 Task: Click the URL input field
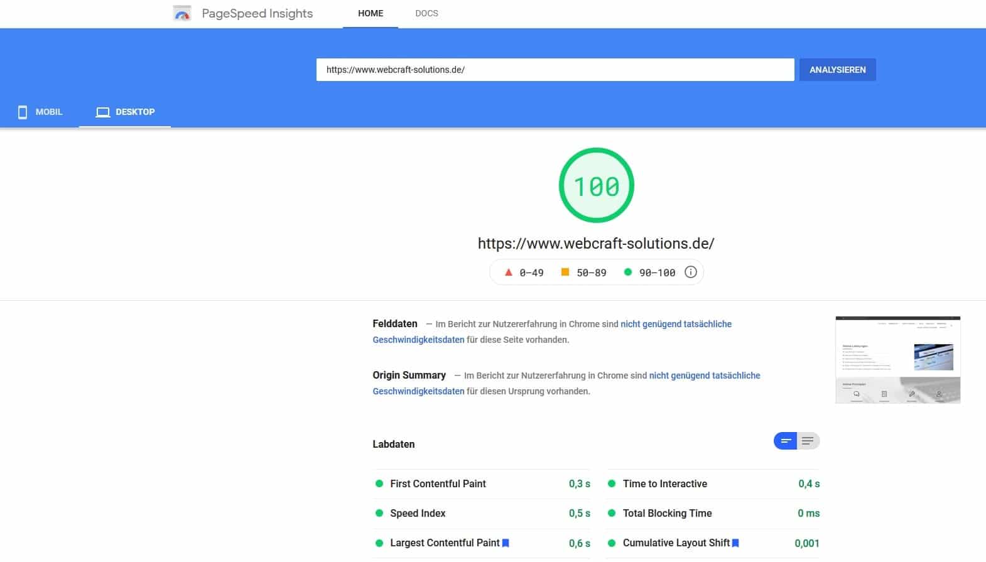point(555,70)
